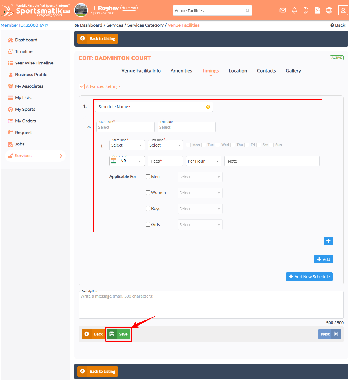Click the green Save button

[119, 334]
